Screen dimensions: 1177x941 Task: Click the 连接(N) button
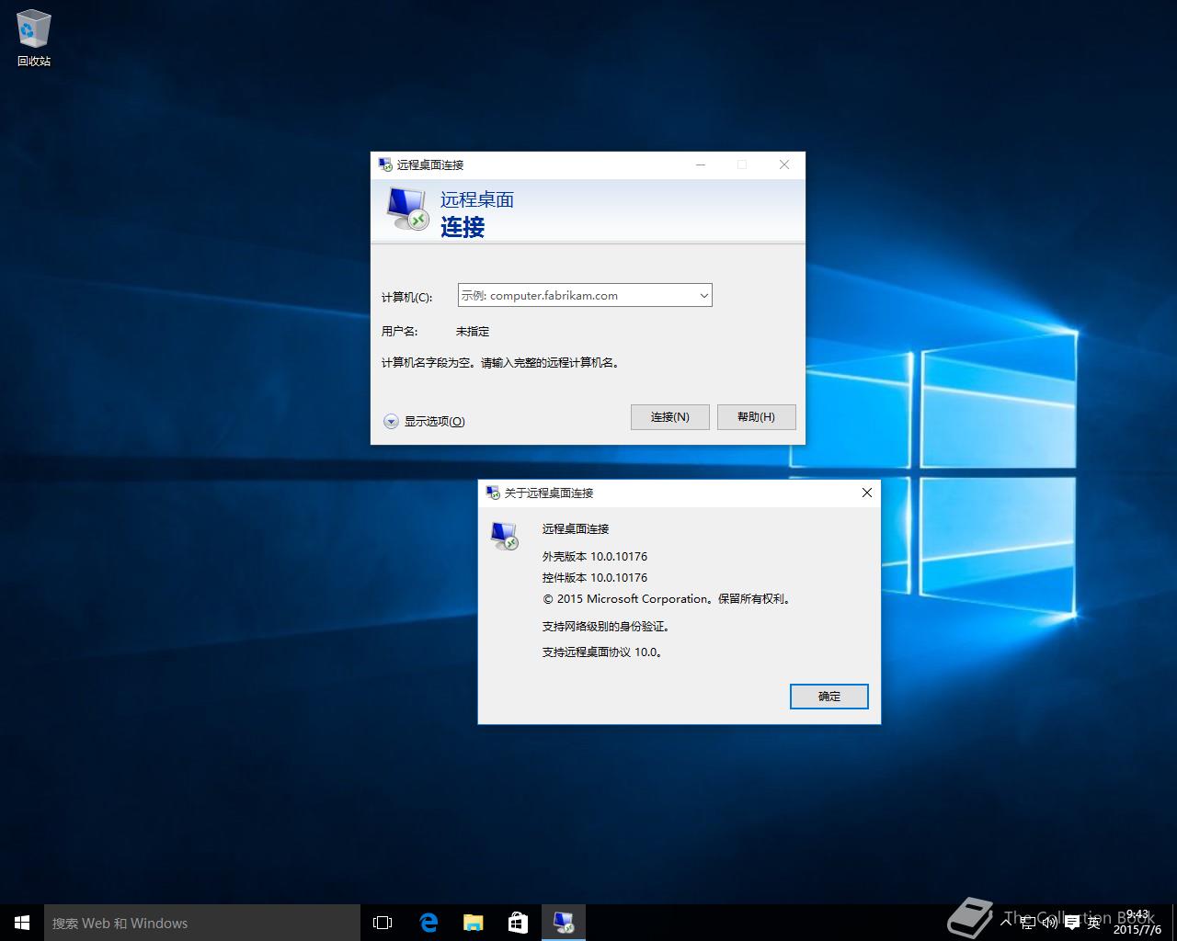pos(670,417)
